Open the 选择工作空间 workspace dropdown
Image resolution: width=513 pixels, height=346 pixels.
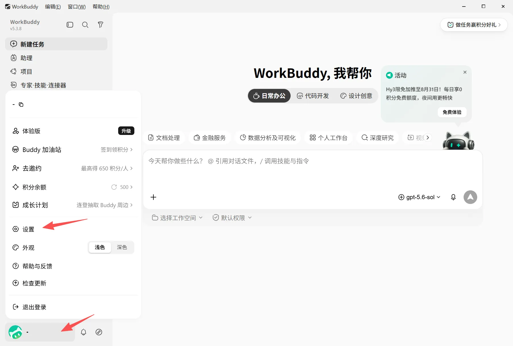[177, 218]
